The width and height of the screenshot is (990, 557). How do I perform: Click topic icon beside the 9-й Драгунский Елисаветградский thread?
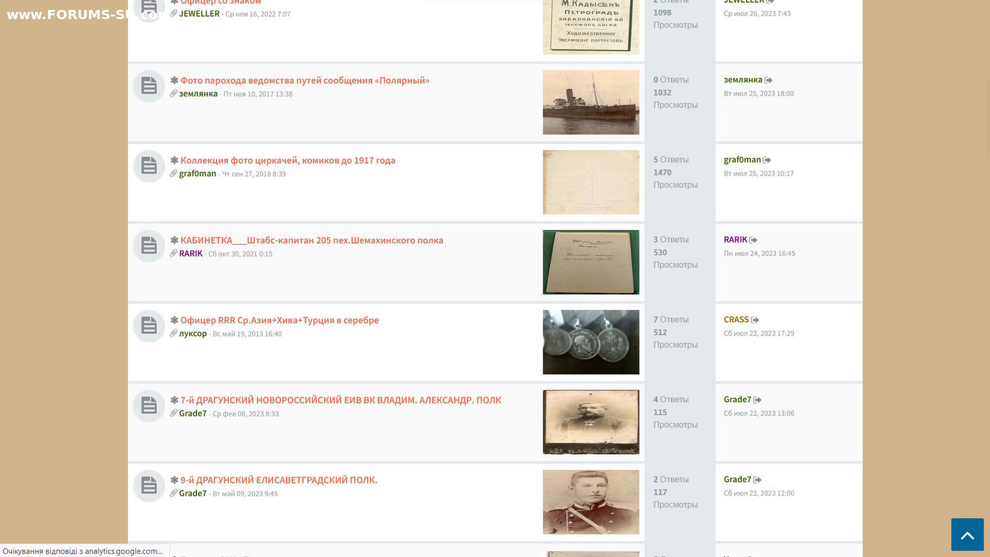tap(149, 486)
